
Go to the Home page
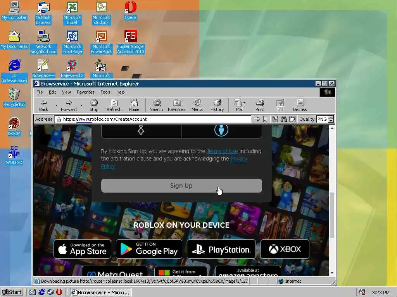[x=134, y=105]
